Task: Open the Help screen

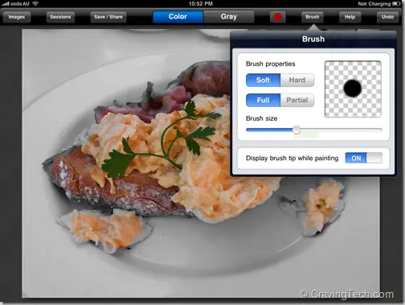Action: point(350,17)
